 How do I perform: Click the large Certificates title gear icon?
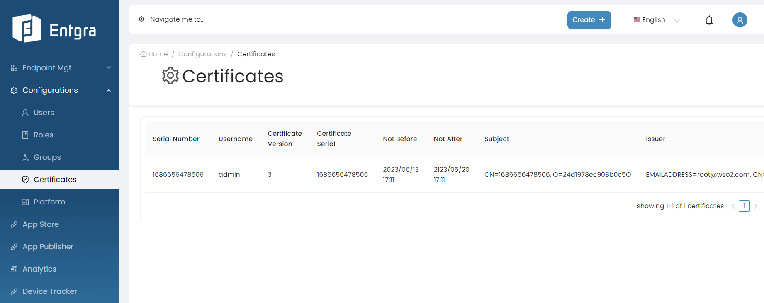pyautogui.click(x=170, y=76)
